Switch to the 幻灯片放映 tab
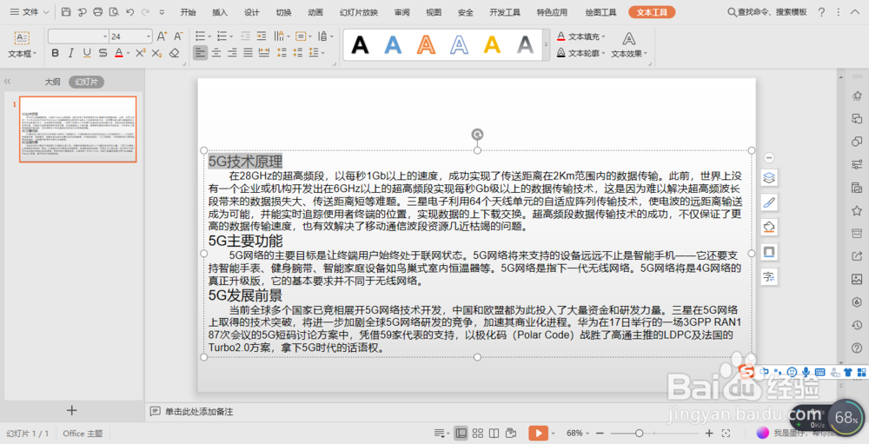Viewport: 869px width, 444px height. 359,12
